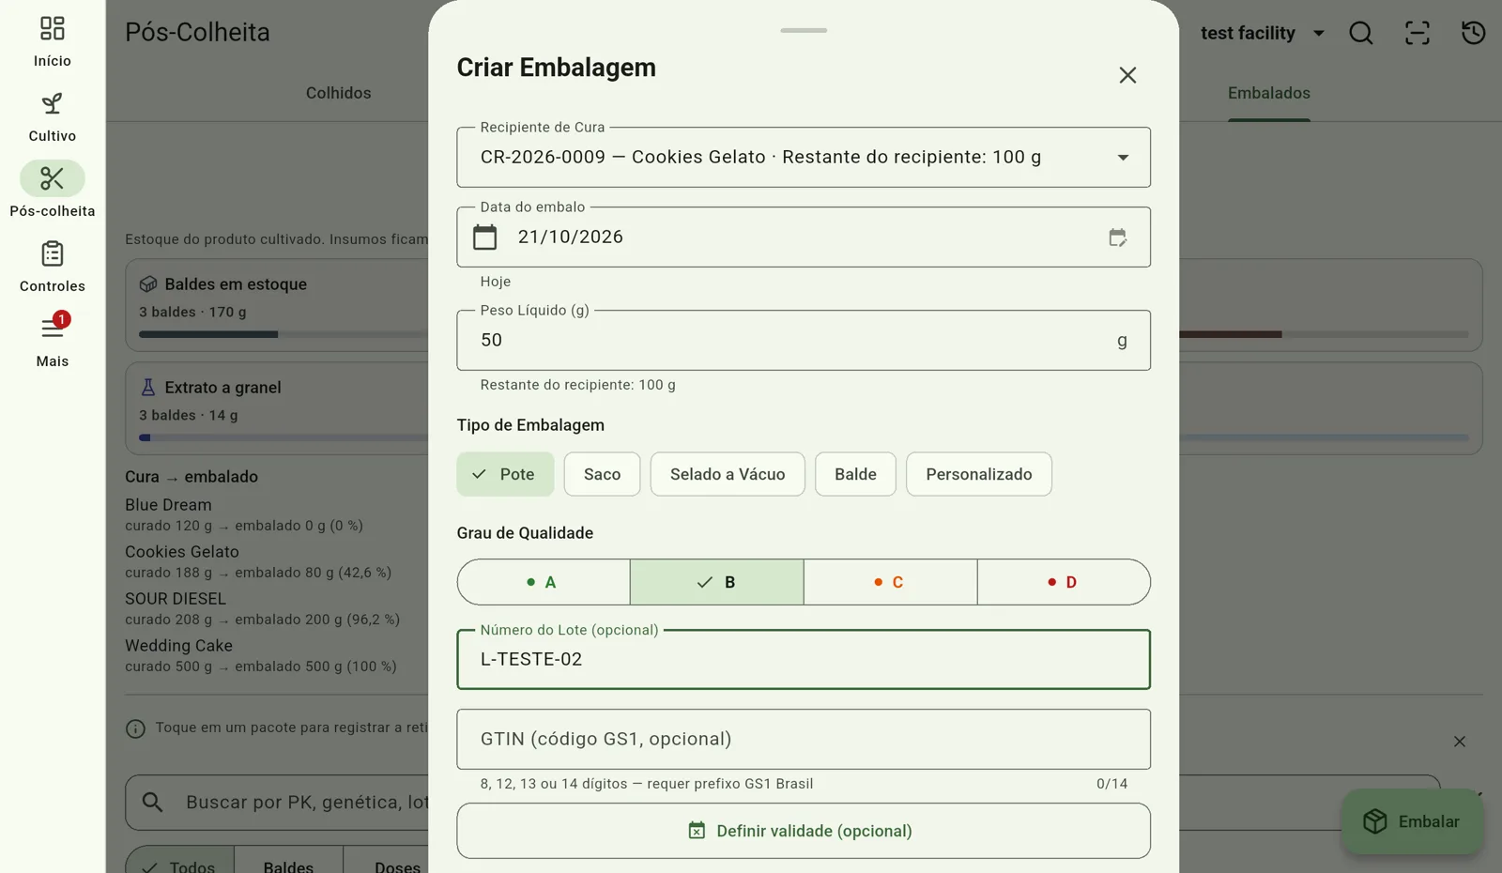The width and height of the screenshot is (1502, 873).
Task: Click the Extrato a granel progress bar
Action: coord(284,437)
